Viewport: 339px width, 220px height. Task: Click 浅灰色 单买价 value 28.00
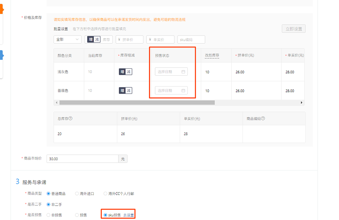(290, 72)
